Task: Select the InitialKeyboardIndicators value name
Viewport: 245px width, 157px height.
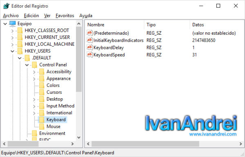Action: (118, 40)
